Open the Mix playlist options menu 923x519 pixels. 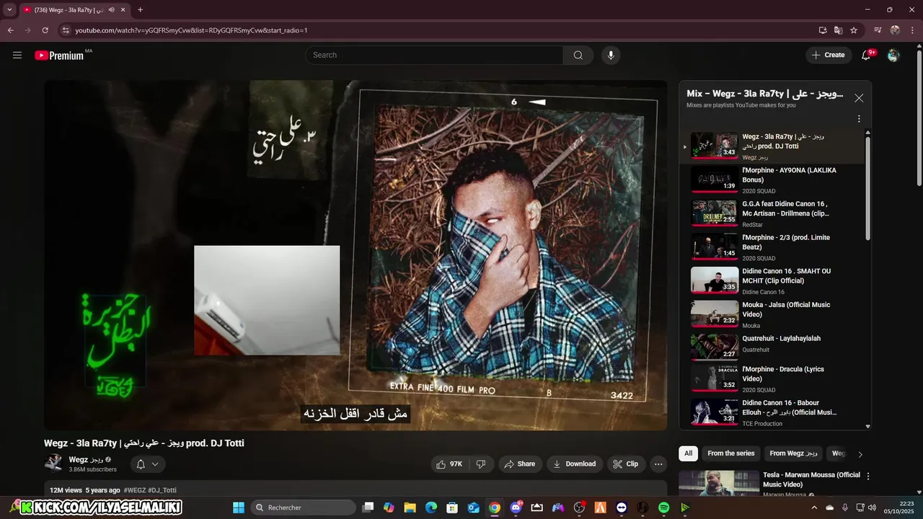tap(859, 119)
